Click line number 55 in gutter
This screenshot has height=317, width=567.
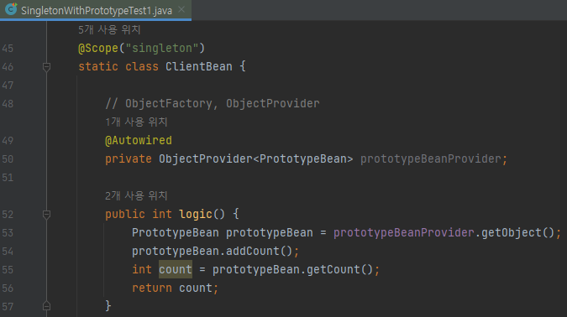click(8, 270)
